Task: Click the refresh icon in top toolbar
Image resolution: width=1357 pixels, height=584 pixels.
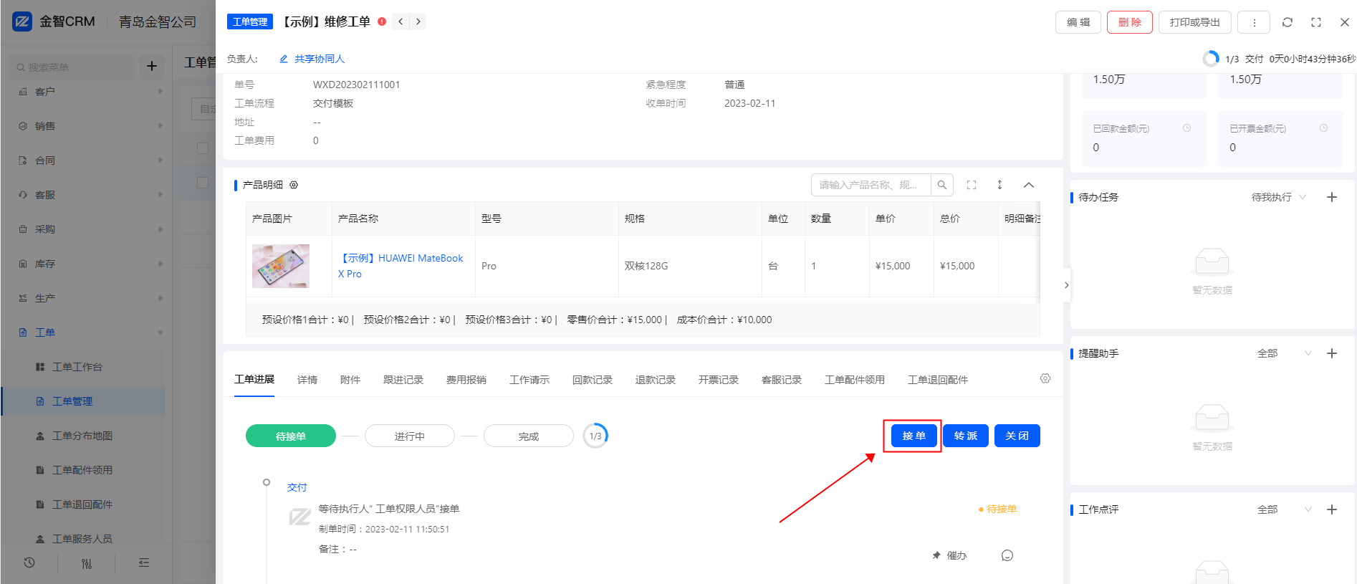Action: click(x=1287, y=22)
